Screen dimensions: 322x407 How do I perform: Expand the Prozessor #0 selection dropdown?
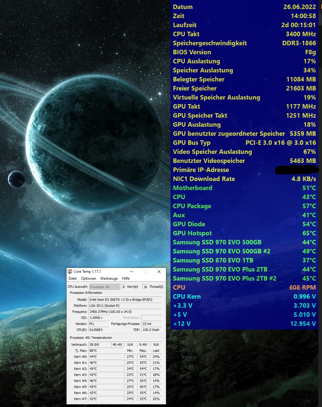coord(104,287)
